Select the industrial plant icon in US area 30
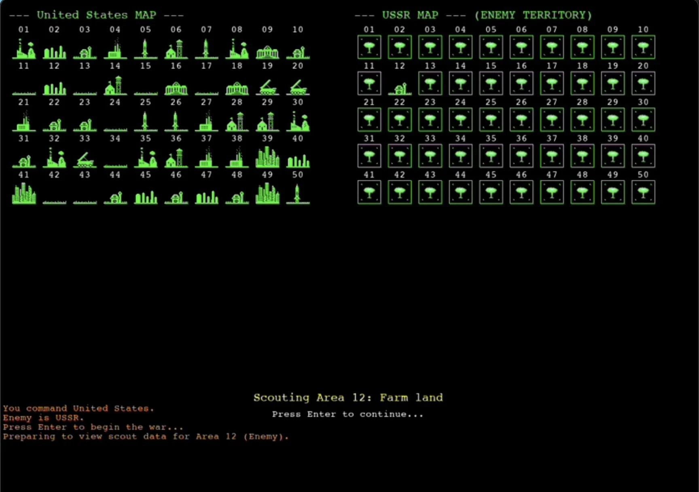The image size is (699, 492). point(298,122)
